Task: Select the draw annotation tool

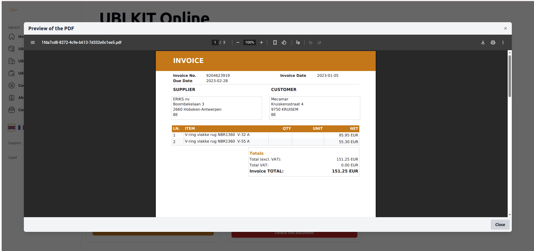Action: click(298, 42)
